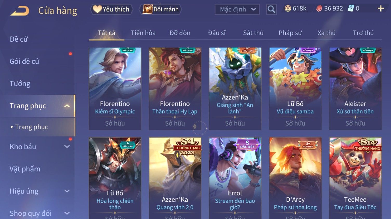391x219 pixels.
Task: Open the Đổi mảnh shard exchange
Action: point(160,9)
